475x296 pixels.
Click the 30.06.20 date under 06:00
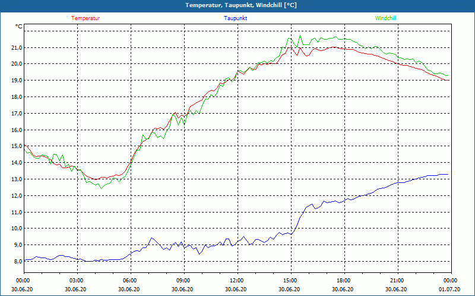pyautogui.click(x=129, y=289)
